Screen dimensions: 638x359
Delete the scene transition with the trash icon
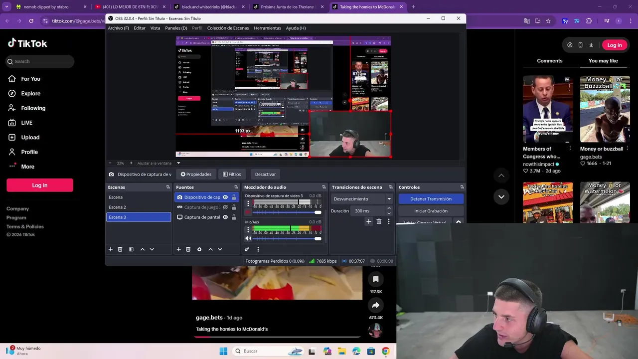click(379, 221)
